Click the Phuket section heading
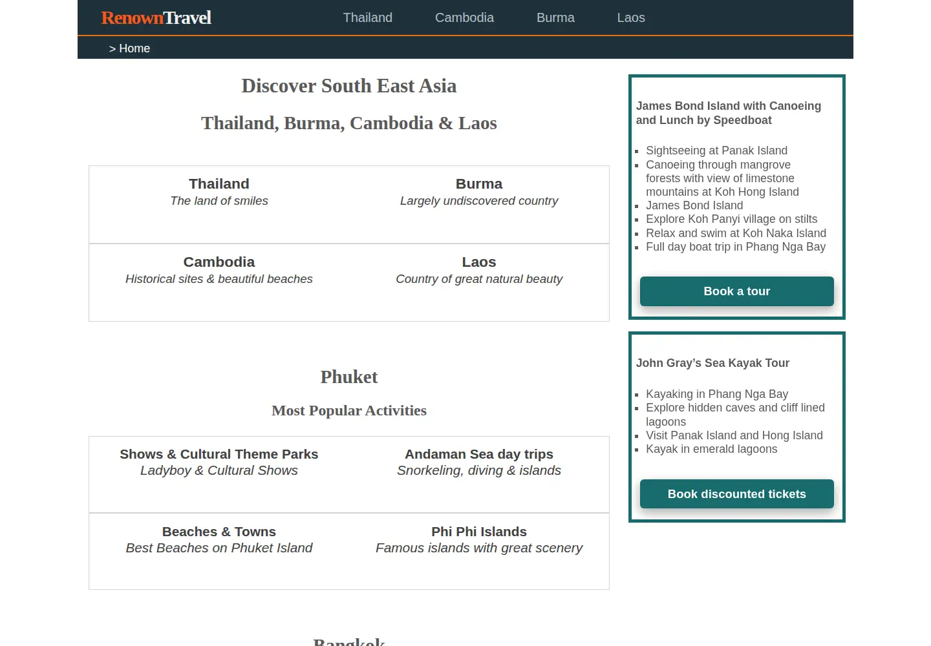The width and height of the screenshot is (931, 646). (349, 377)
